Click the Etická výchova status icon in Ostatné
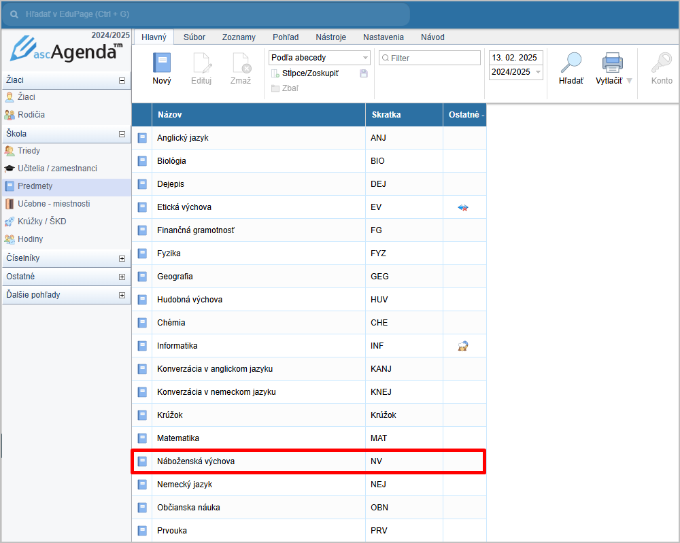Image resolution: width=680 pixels, height=543 pixels. coord(463,207)
